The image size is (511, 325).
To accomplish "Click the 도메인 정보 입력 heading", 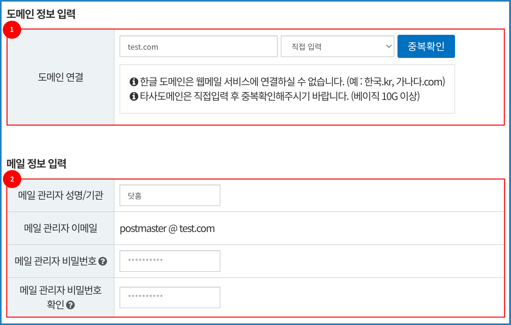I will [41, 14].
